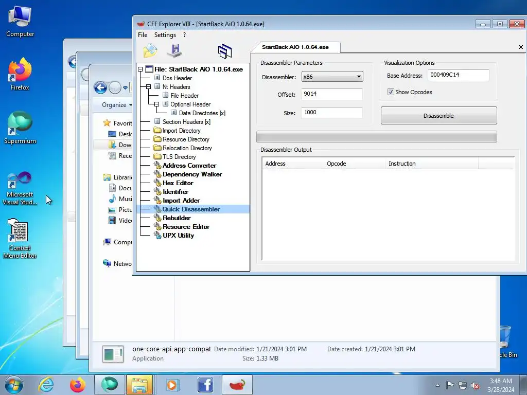527x395 pixels.
Task: Open TLS Directory folder node
Action: pos(179,156)
